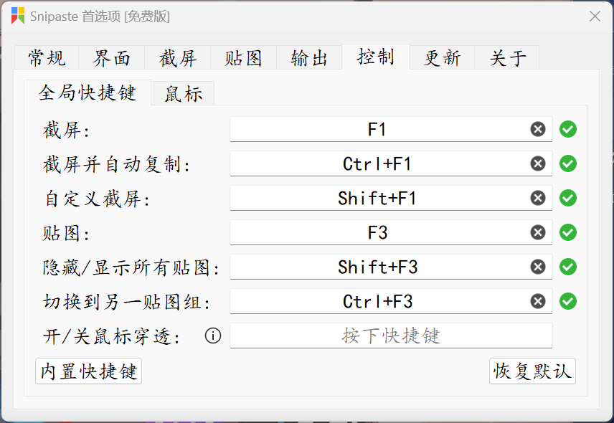Clear the F1 screenshot hotkey with the X icon
This screenshot has height=423, width=614.
[537, 129]
